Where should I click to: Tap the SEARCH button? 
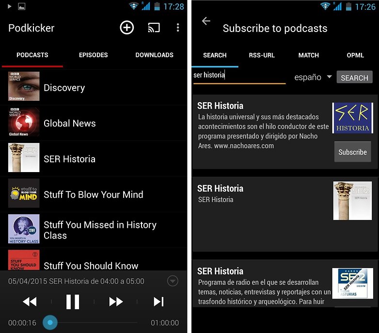tap(354, 78)
